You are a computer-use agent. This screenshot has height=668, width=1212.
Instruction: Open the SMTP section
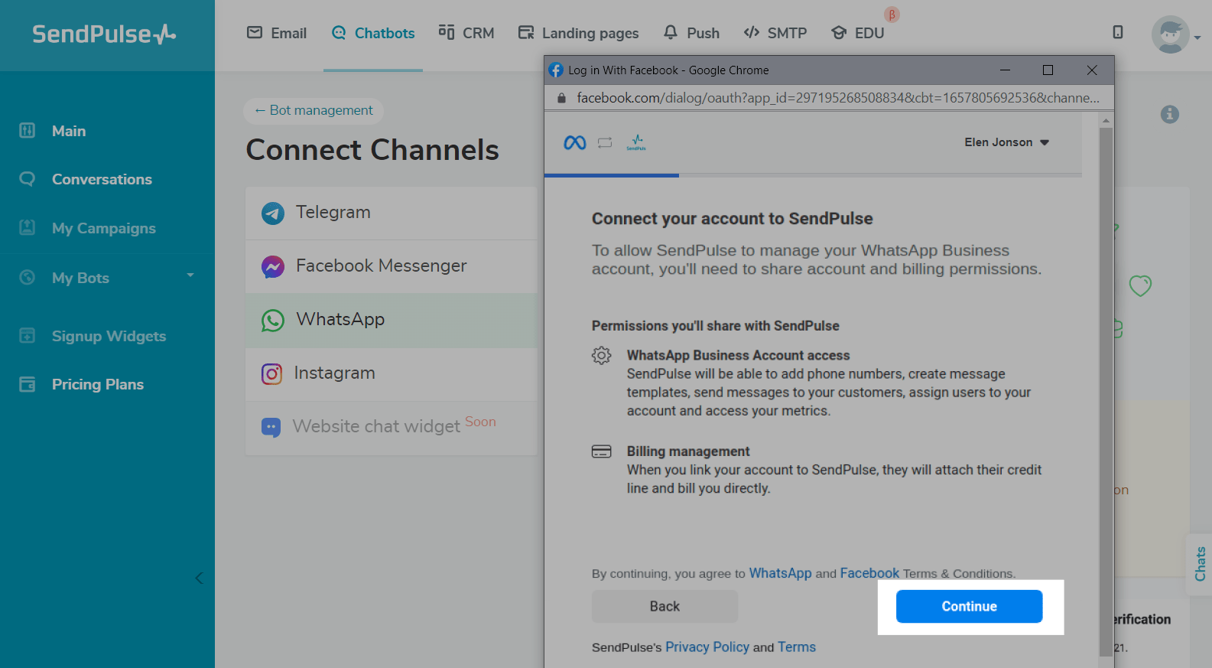775,33
